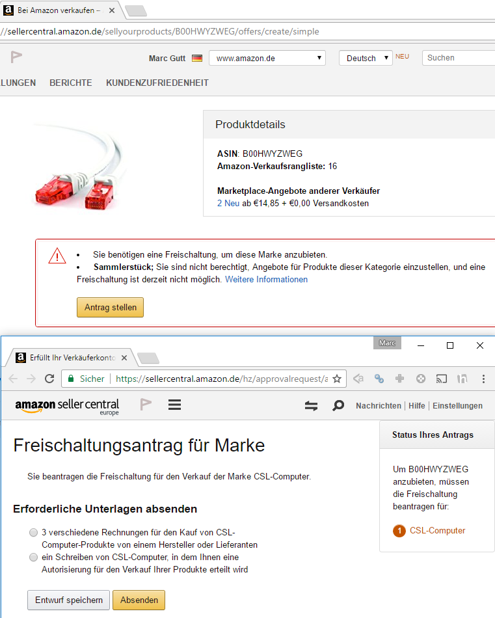The height and width of the screenshot is (618, 495).
Task: Click the orange step 1 circle icon
Action: pyautogui.click(x=399, y=531)
